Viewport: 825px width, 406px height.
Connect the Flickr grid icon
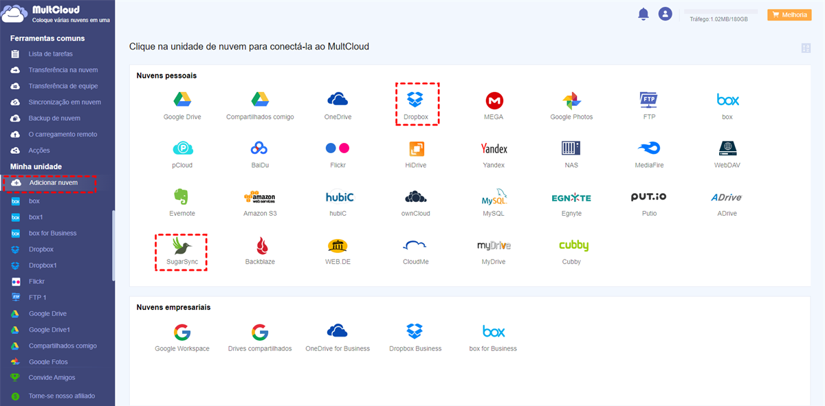pos(338,148)
